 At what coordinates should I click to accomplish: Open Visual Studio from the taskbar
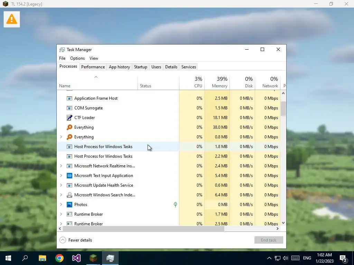[76, 258]
